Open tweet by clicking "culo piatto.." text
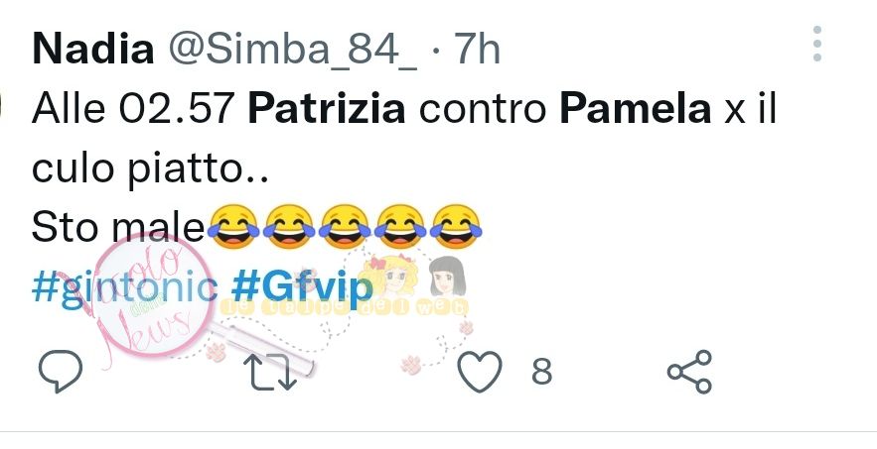This screenshot has width=877, height=449. click(150, 168)
